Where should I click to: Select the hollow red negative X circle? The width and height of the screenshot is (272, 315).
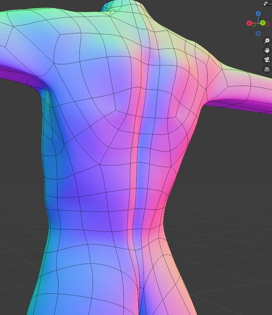tap(267, 24)
